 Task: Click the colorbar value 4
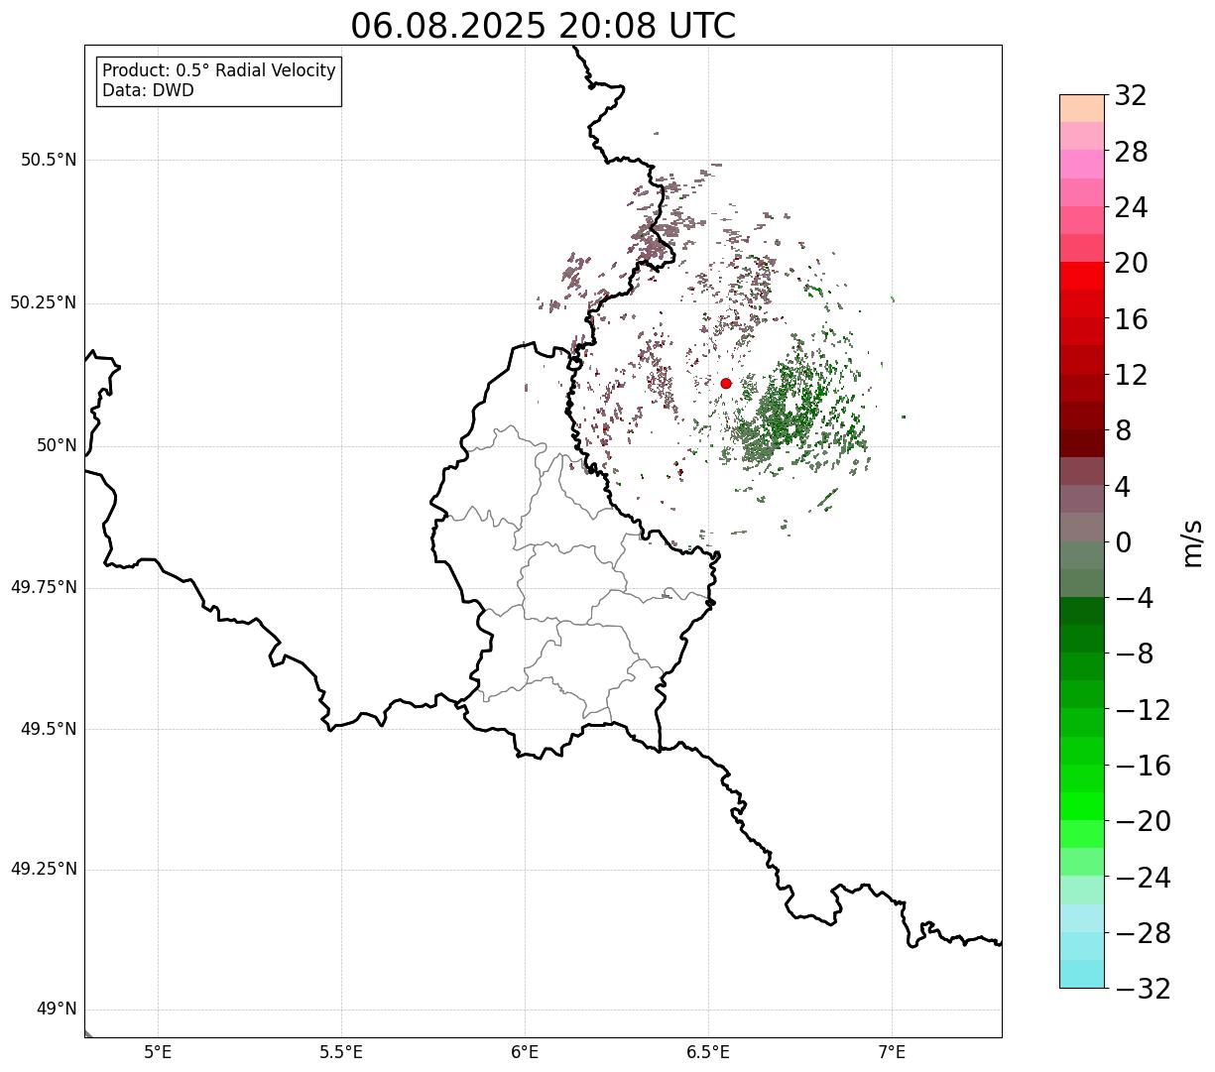[1124, 486]
